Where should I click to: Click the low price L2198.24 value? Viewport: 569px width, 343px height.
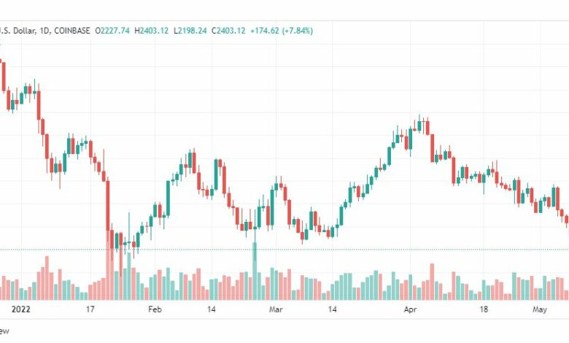[190, 31]
